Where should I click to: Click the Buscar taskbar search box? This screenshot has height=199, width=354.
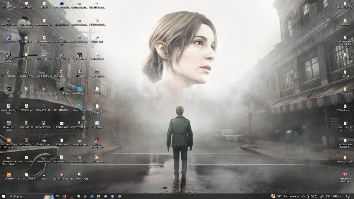click(x=31, y=196)
